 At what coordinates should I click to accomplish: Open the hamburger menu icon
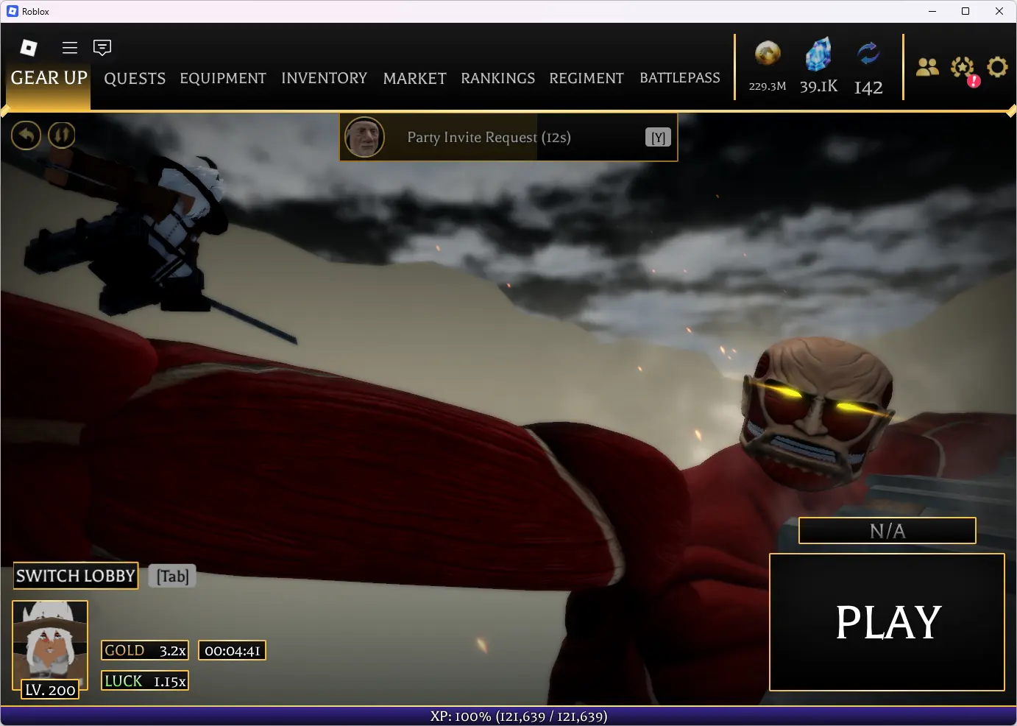(70, 48)
